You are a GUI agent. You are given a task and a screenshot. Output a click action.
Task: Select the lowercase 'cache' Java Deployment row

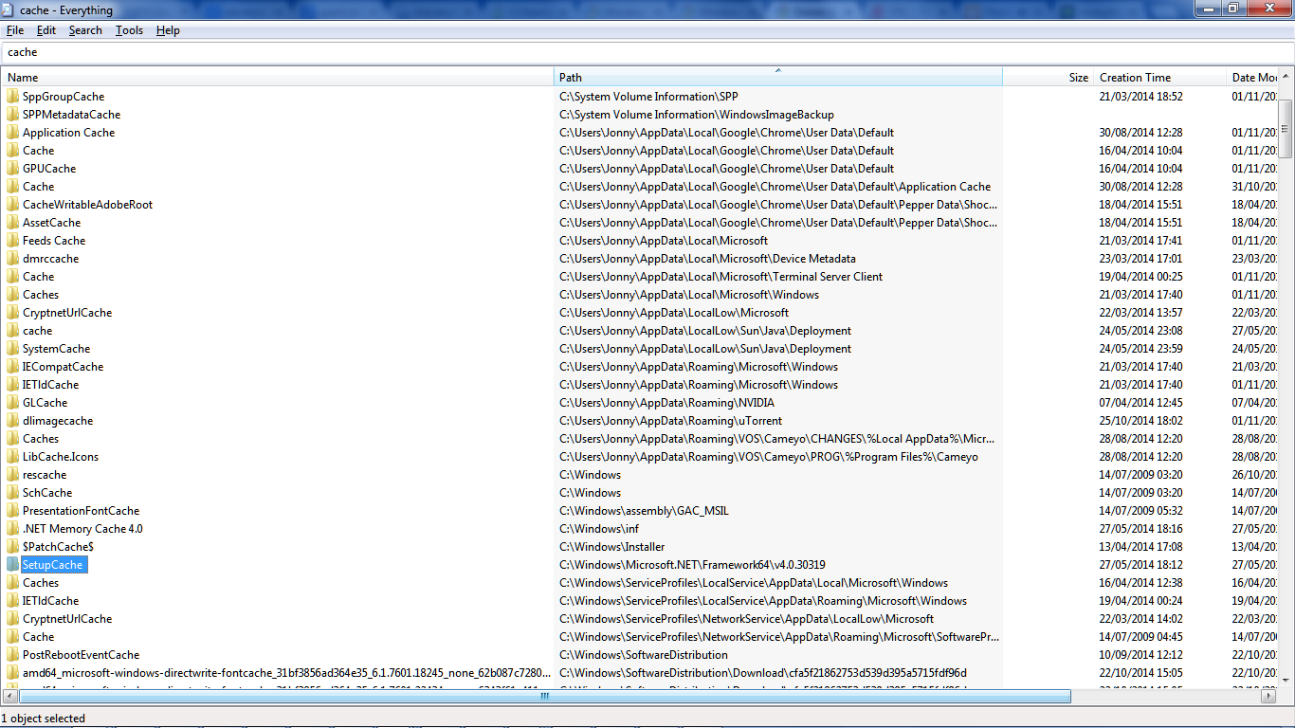(640, 331)
